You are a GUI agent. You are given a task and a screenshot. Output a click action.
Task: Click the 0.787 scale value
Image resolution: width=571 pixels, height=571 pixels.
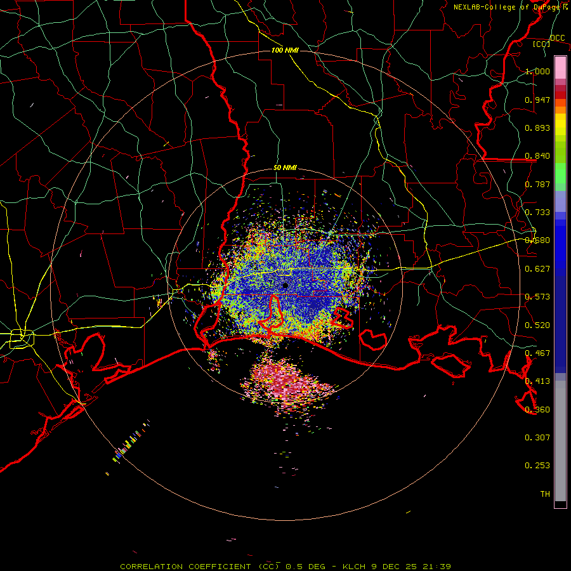pos(537,184)
